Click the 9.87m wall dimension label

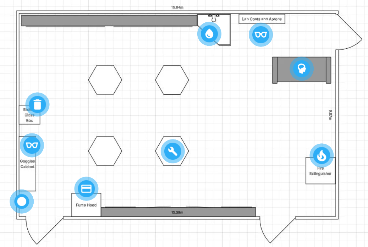point(330,115)
